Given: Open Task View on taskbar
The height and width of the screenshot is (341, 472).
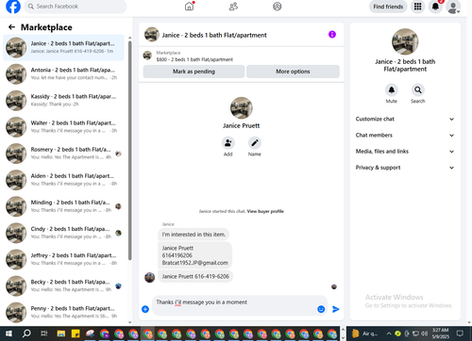Looking at the screenshot, I should click(44, 333).
